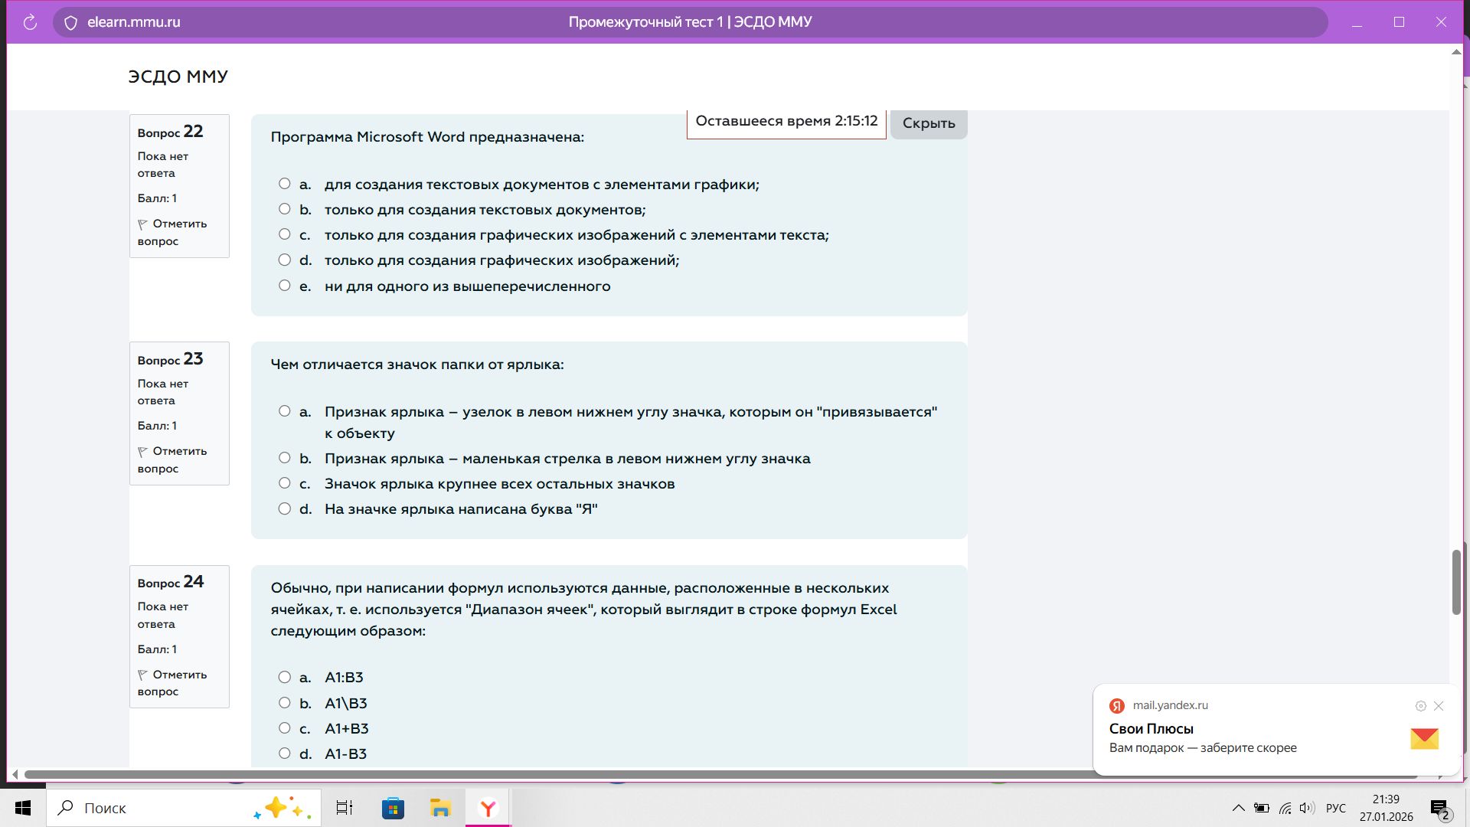This screenshot has height=827, width=1470.
Task: Choose the A1\B3 answer
Action: tap(285, 703)
